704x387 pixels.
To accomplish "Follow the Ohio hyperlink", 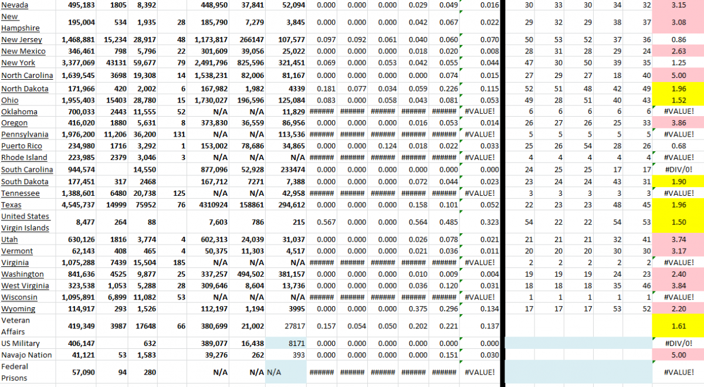I will (x=9, y=100).
